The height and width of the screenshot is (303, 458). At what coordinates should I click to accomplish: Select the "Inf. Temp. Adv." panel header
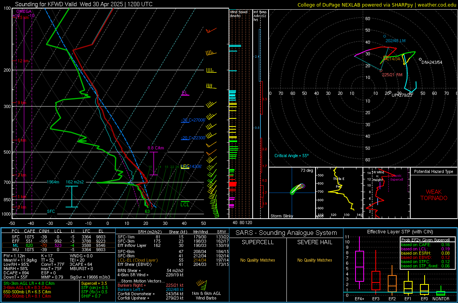[260, 16]
